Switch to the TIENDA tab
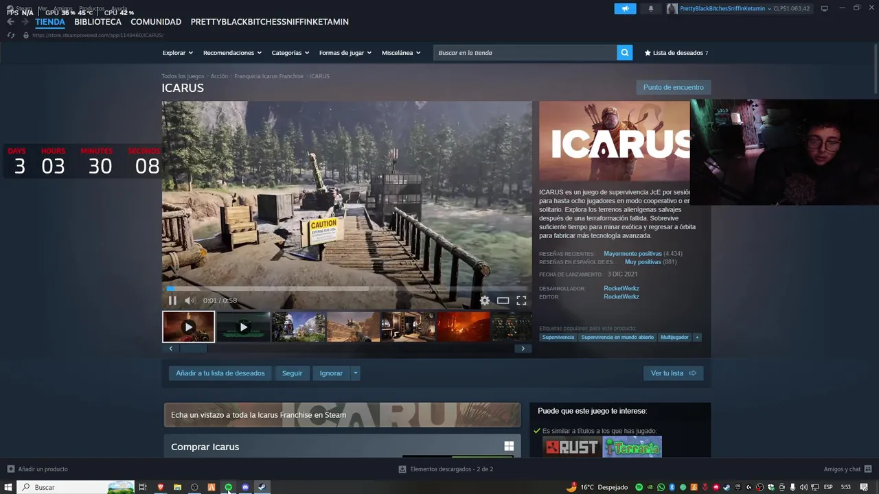The width and height of the screenshot is (879, 494). (50, 22)
